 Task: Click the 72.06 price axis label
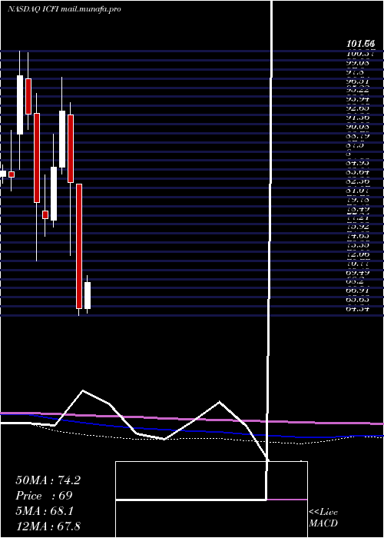358,255
